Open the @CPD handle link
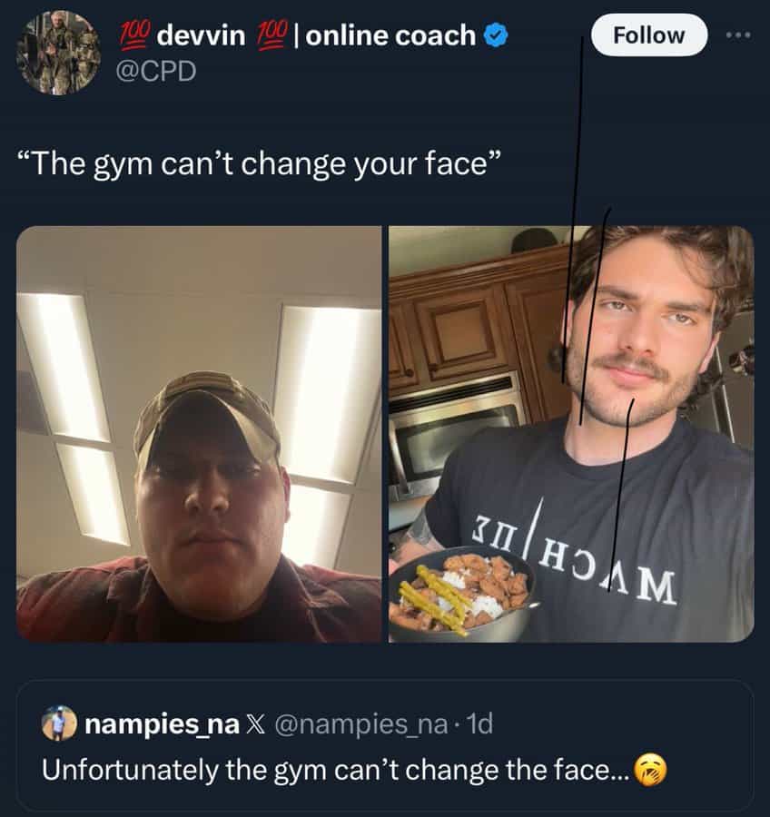 click(159, 70)
